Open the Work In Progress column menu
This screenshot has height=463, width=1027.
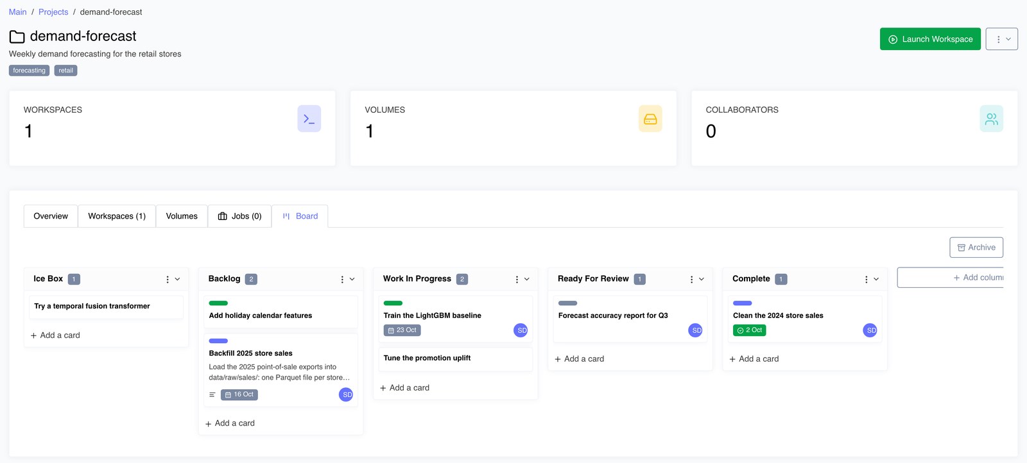[522, 279]
